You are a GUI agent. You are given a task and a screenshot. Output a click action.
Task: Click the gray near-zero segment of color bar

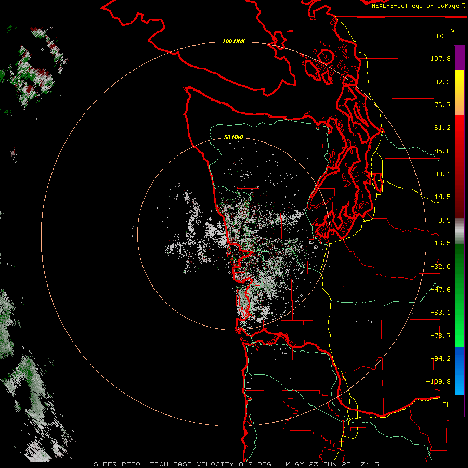[459, 231]
